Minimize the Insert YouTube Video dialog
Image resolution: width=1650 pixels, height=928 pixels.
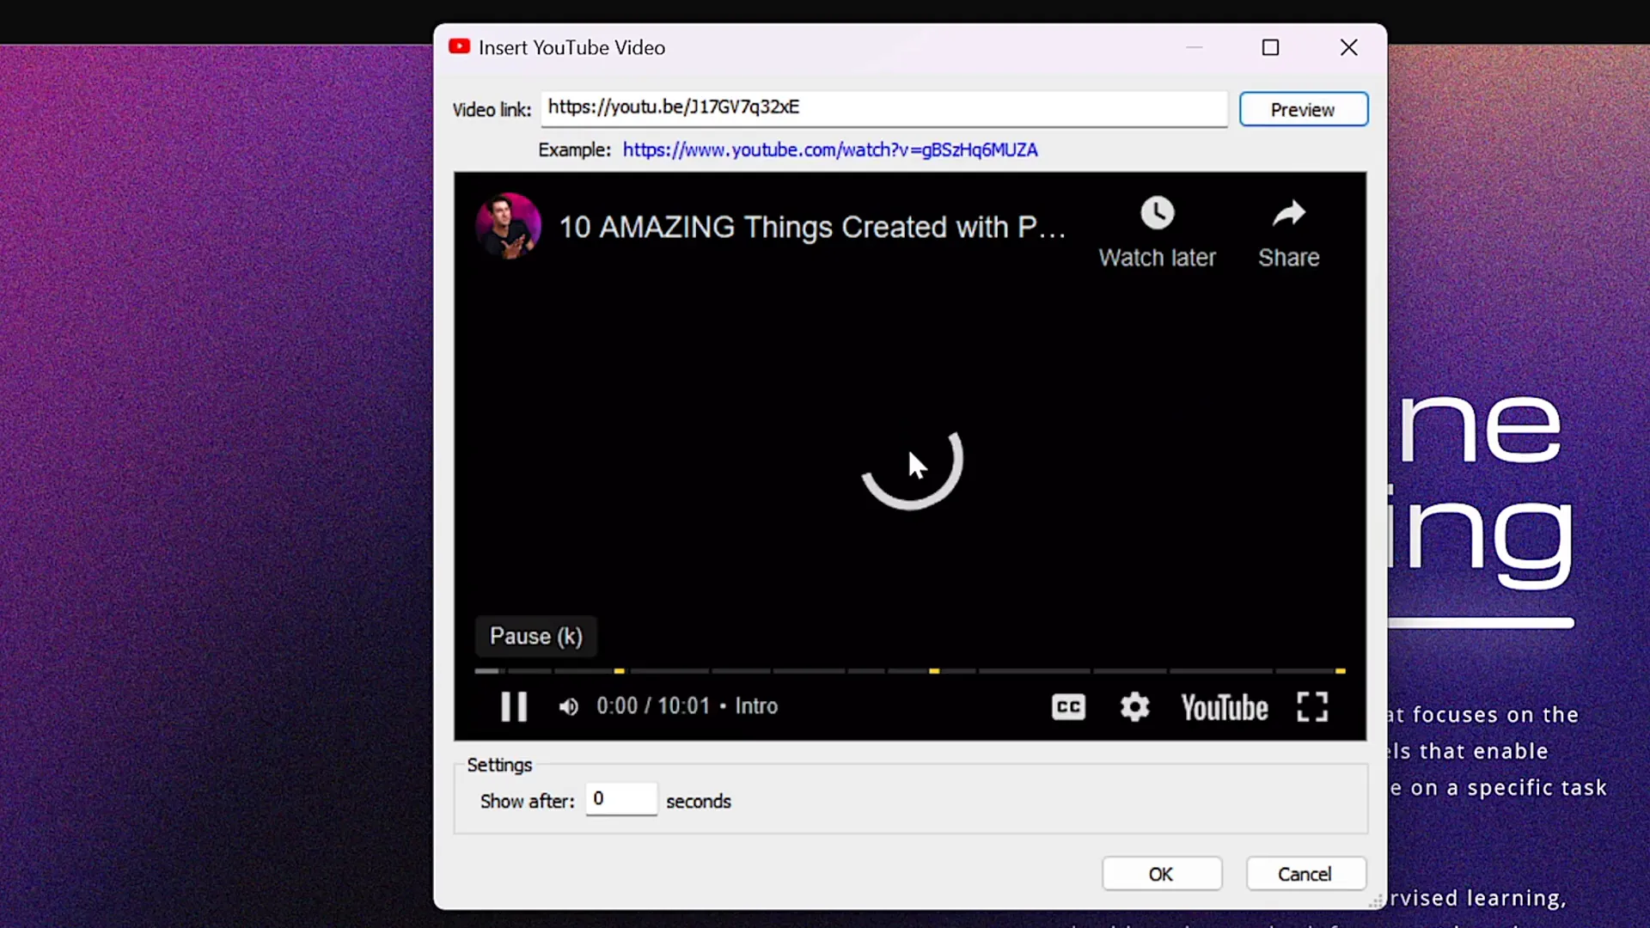(x=1194, y=47)
